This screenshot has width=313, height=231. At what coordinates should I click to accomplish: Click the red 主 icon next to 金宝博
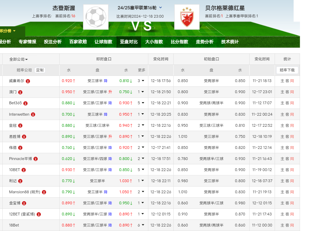point(24,203)
